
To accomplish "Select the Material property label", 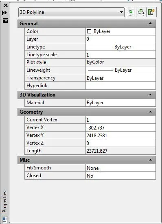I will 35,103.
